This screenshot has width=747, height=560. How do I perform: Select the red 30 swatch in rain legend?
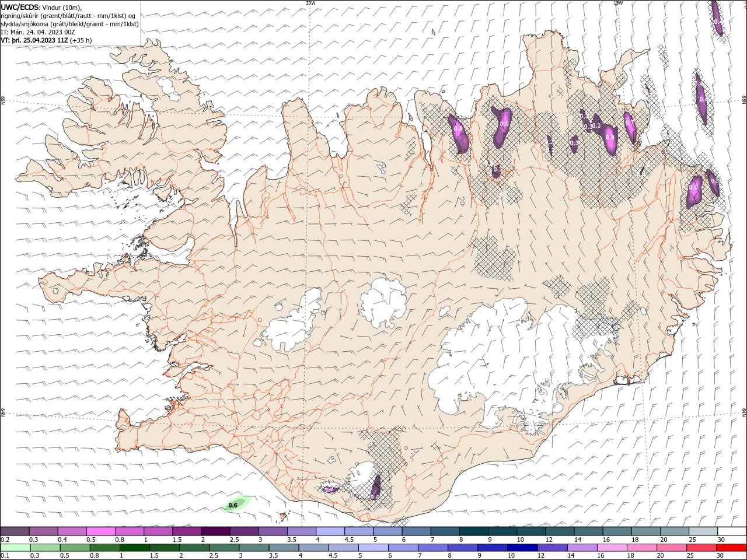(731, 547)
